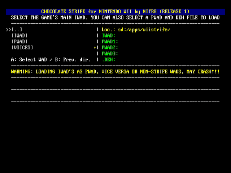Click the yellow + marker beside PWAD2

(x=95, y=48)
